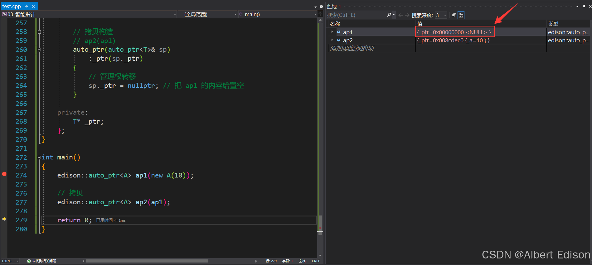Close the 监视 1 watch panel

pos(590,6)
